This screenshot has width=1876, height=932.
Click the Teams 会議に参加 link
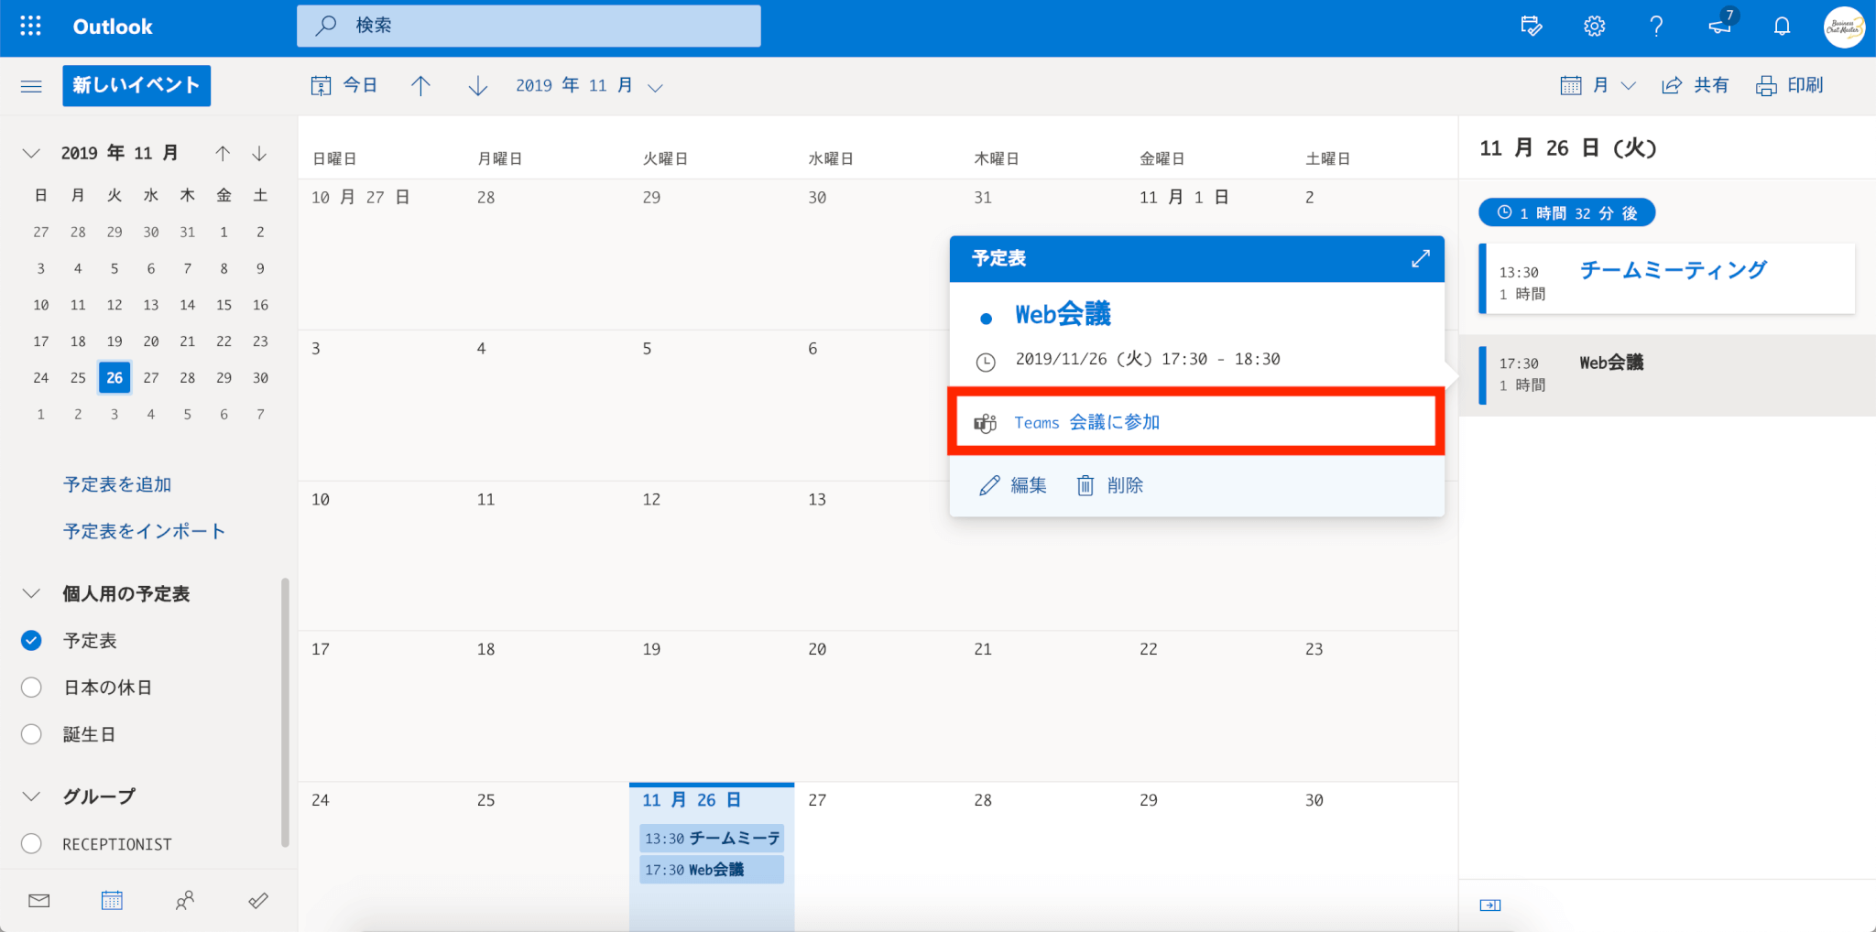point(1086,423)
